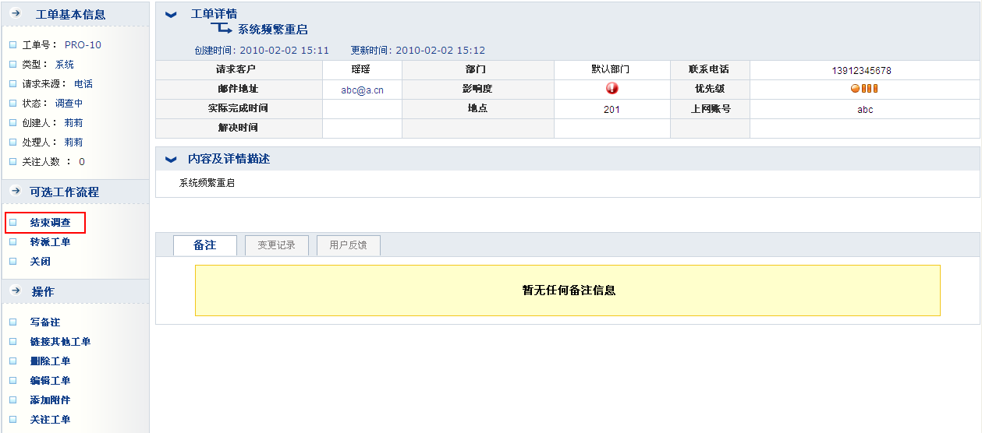Open the 写备注 action
The image size is (982, 433).
[x=44, y=322]
